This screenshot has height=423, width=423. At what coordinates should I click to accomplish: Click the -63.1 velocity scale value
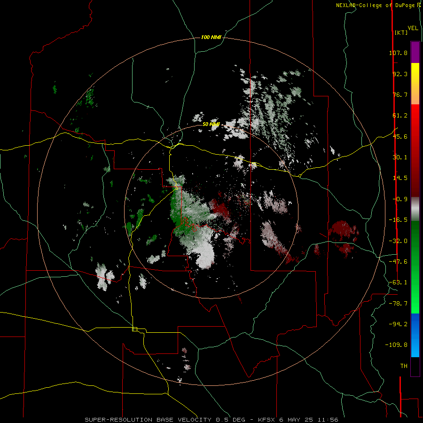398,282
